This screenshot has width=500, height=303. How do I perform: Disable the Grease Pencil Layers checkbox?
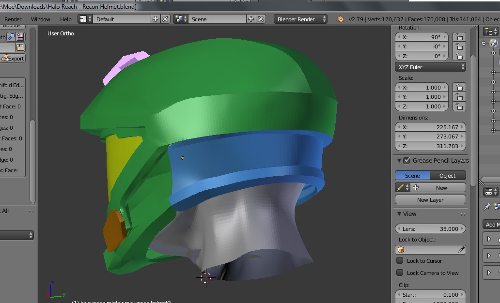click(x=407, y=161)
